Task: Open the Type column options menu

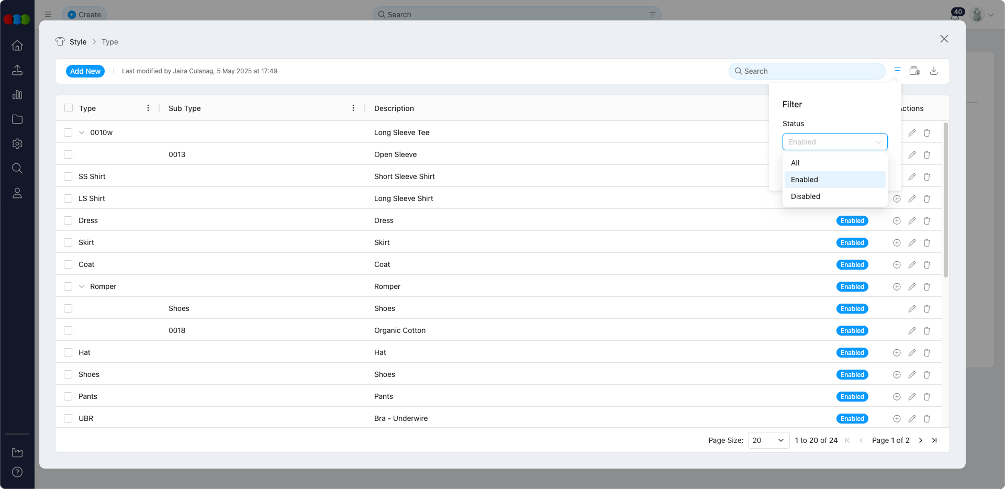Action: [148, 108]
